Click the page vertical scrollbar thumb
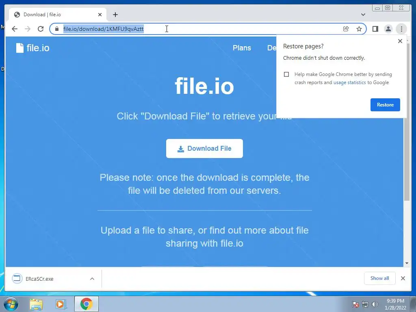This screenshot has width=416, height=312. pos(407,122)
